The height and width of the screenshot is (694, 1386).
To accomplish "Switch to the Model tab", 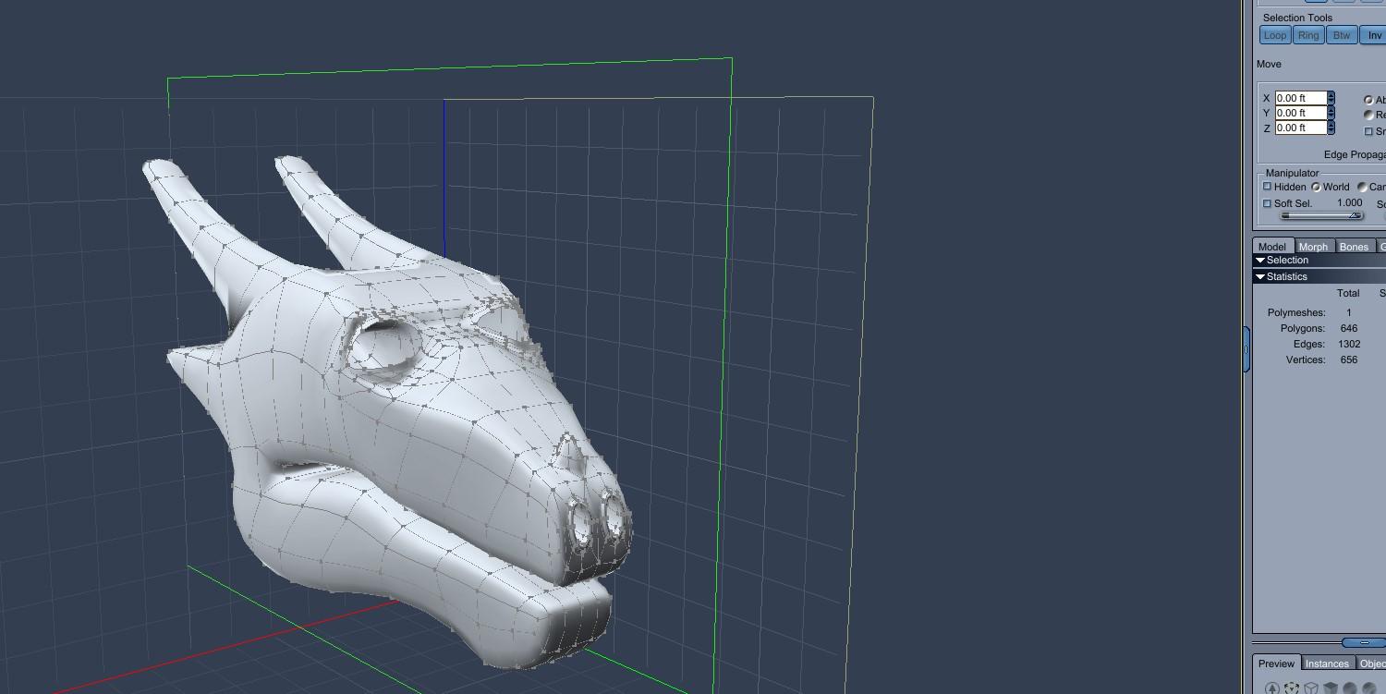I will tap(1272, 247).
